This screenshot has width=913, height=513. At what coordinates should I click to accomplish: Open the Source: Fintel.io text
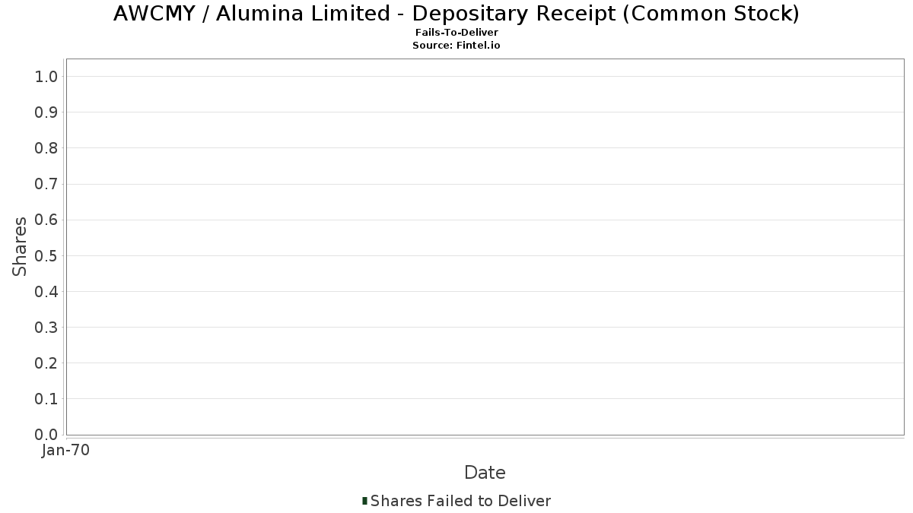(x=456, y=46)
